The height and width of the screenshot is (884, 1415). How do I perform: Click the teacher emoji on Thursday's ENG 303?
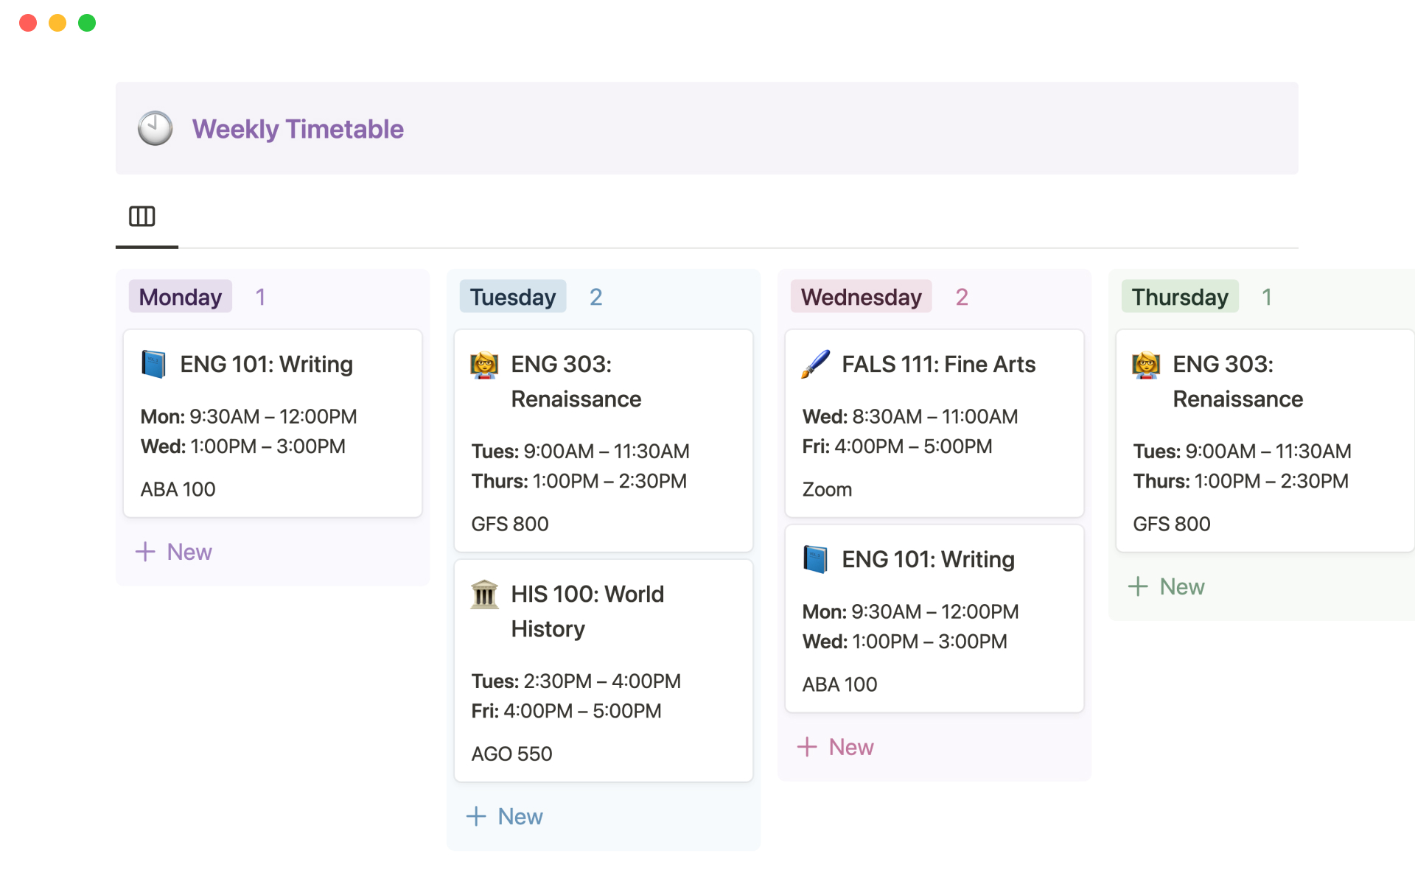pos(1146,365)
